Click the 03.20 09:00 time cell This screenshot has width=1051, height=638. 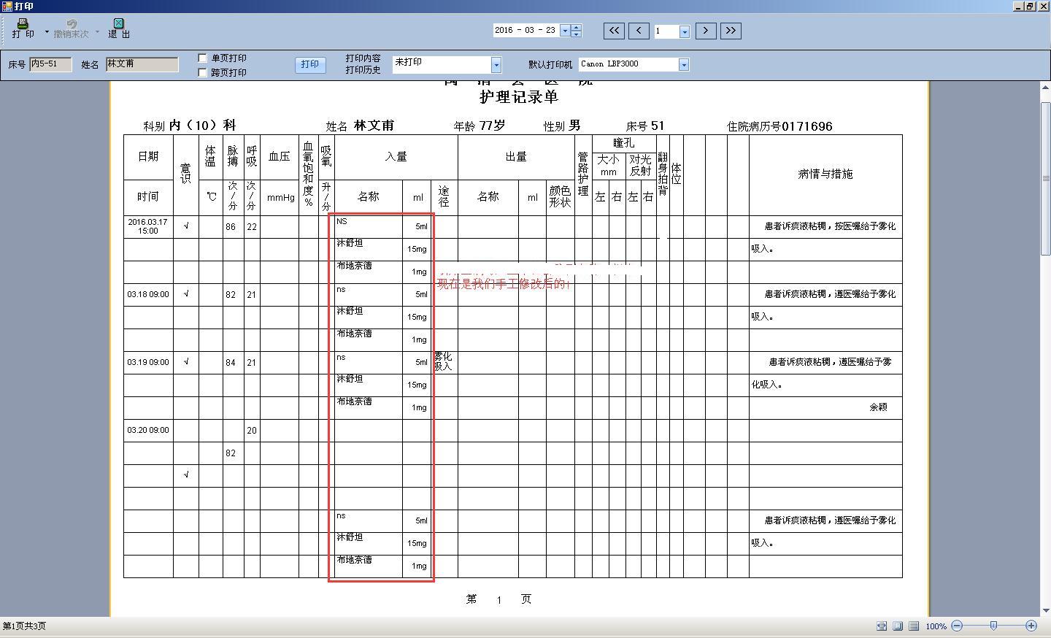point(148,430)
